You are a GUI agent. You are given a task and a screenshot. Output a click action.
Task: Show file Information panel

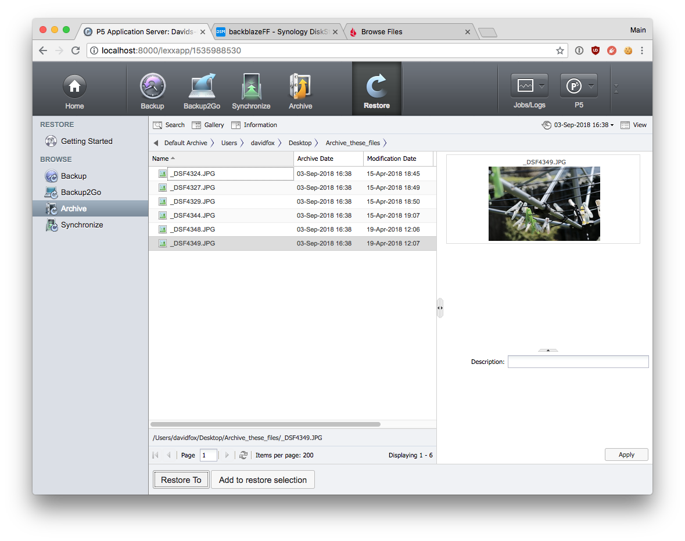(x=254, y=125)
